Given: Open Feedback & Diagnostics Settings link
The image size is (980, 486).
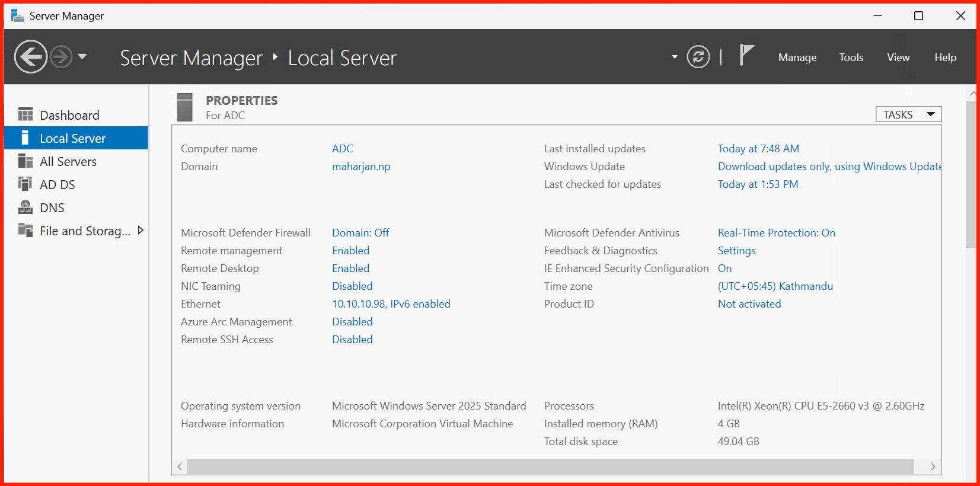Looking at the screenshot, I should coord(737,251).
